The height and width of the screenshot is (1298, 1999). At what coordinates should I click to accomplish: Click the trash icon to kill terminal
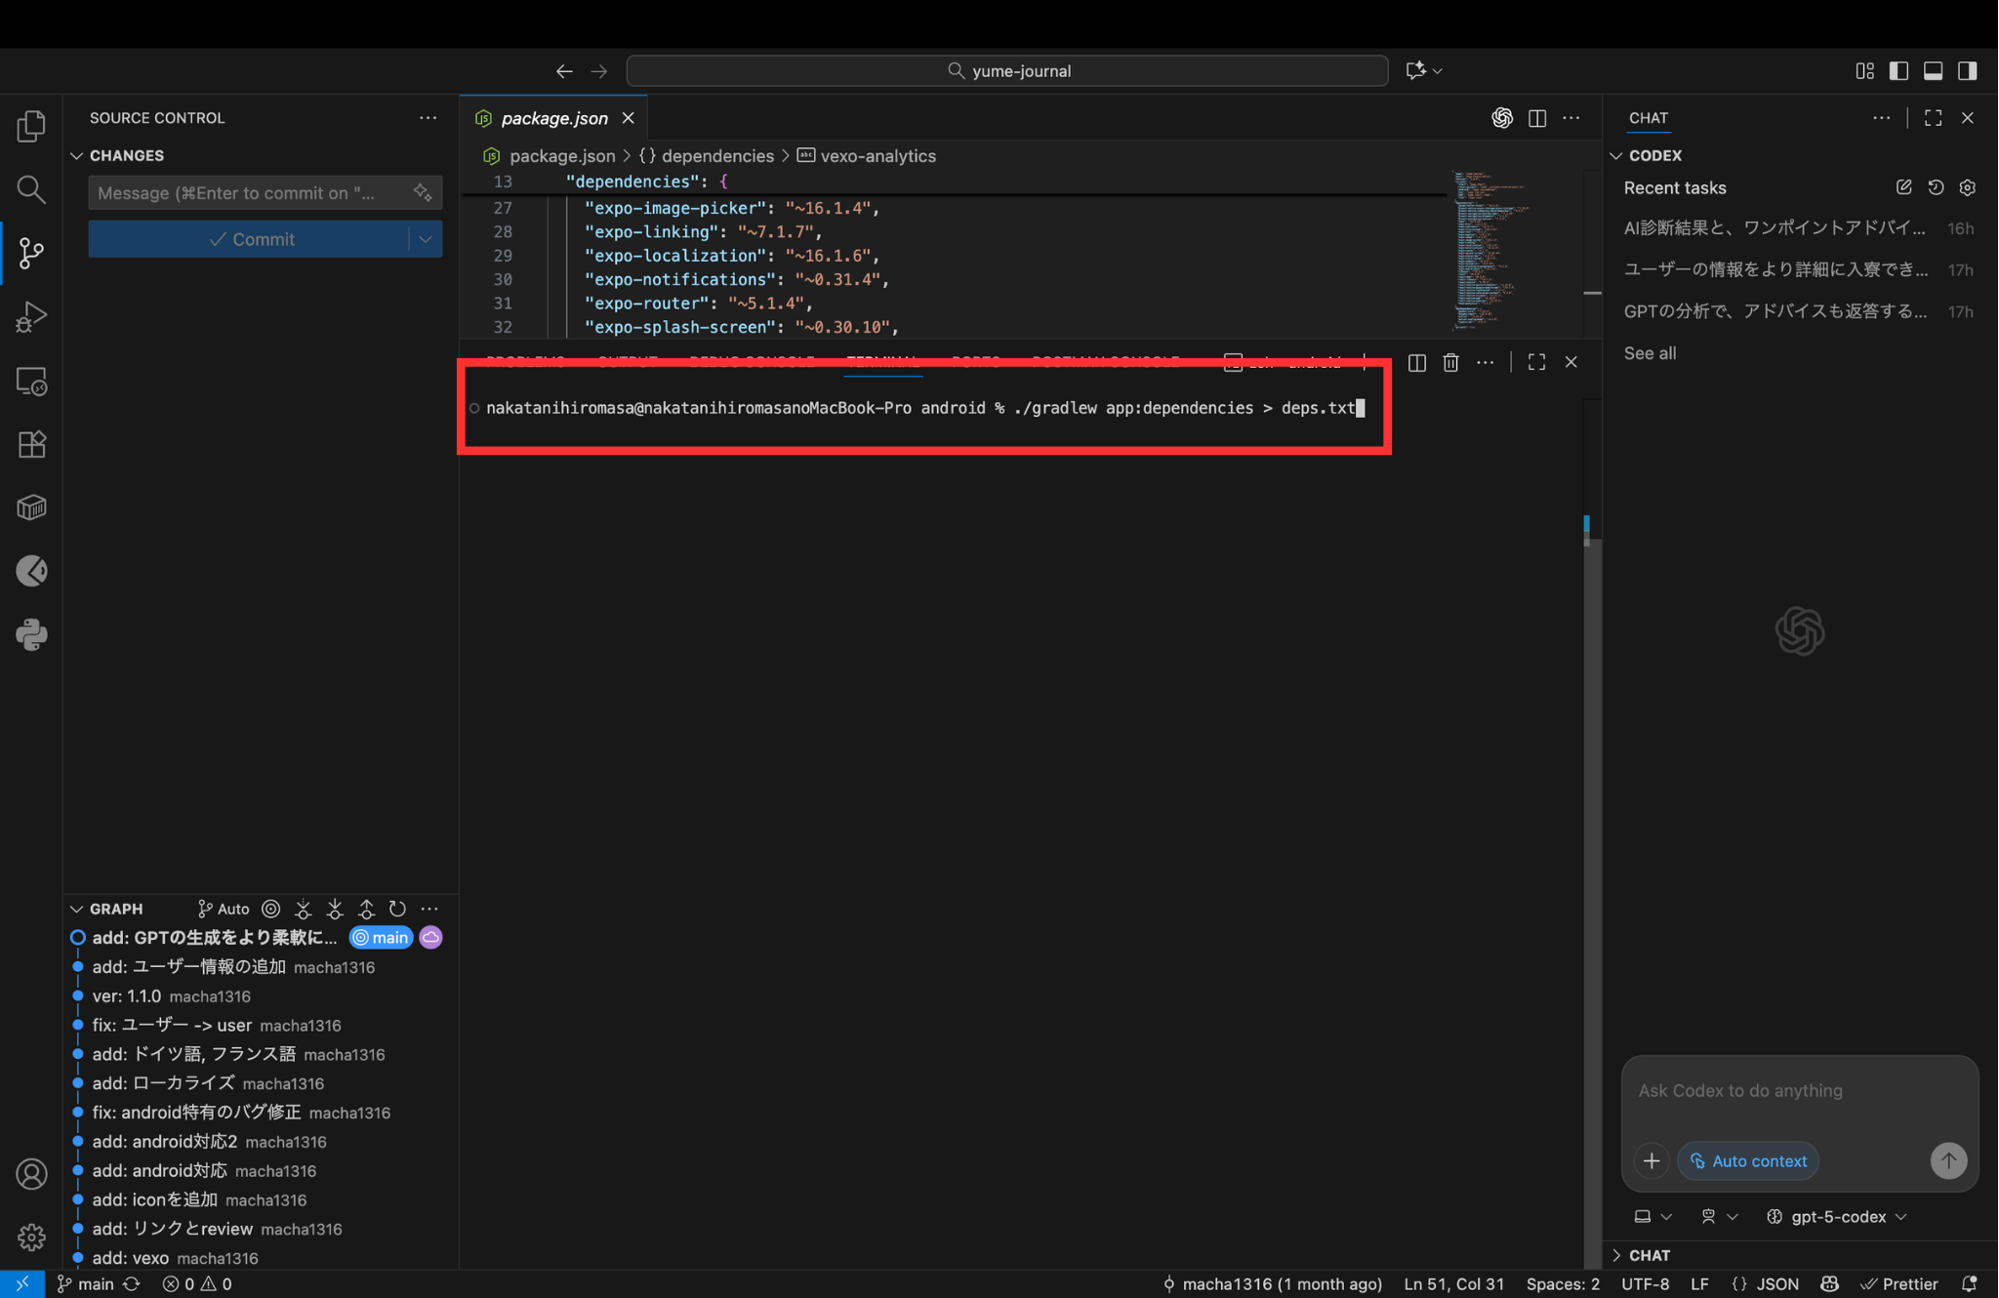(x=1450, y=362)
